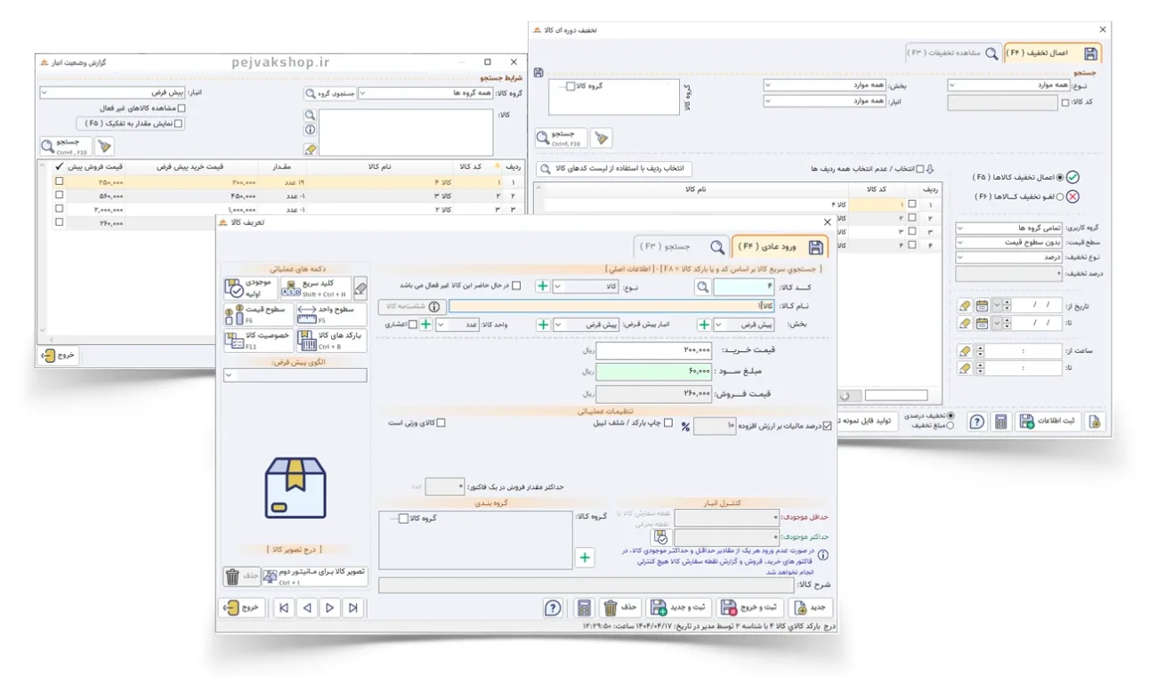Toggle the اعشاری checkbox
This screenshot has height=676, width=1157.
point(412,325)
